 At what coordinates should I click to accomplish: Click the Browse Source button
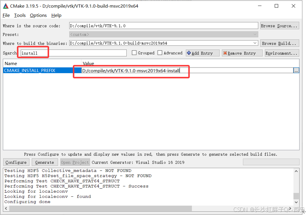pos(279,25)
